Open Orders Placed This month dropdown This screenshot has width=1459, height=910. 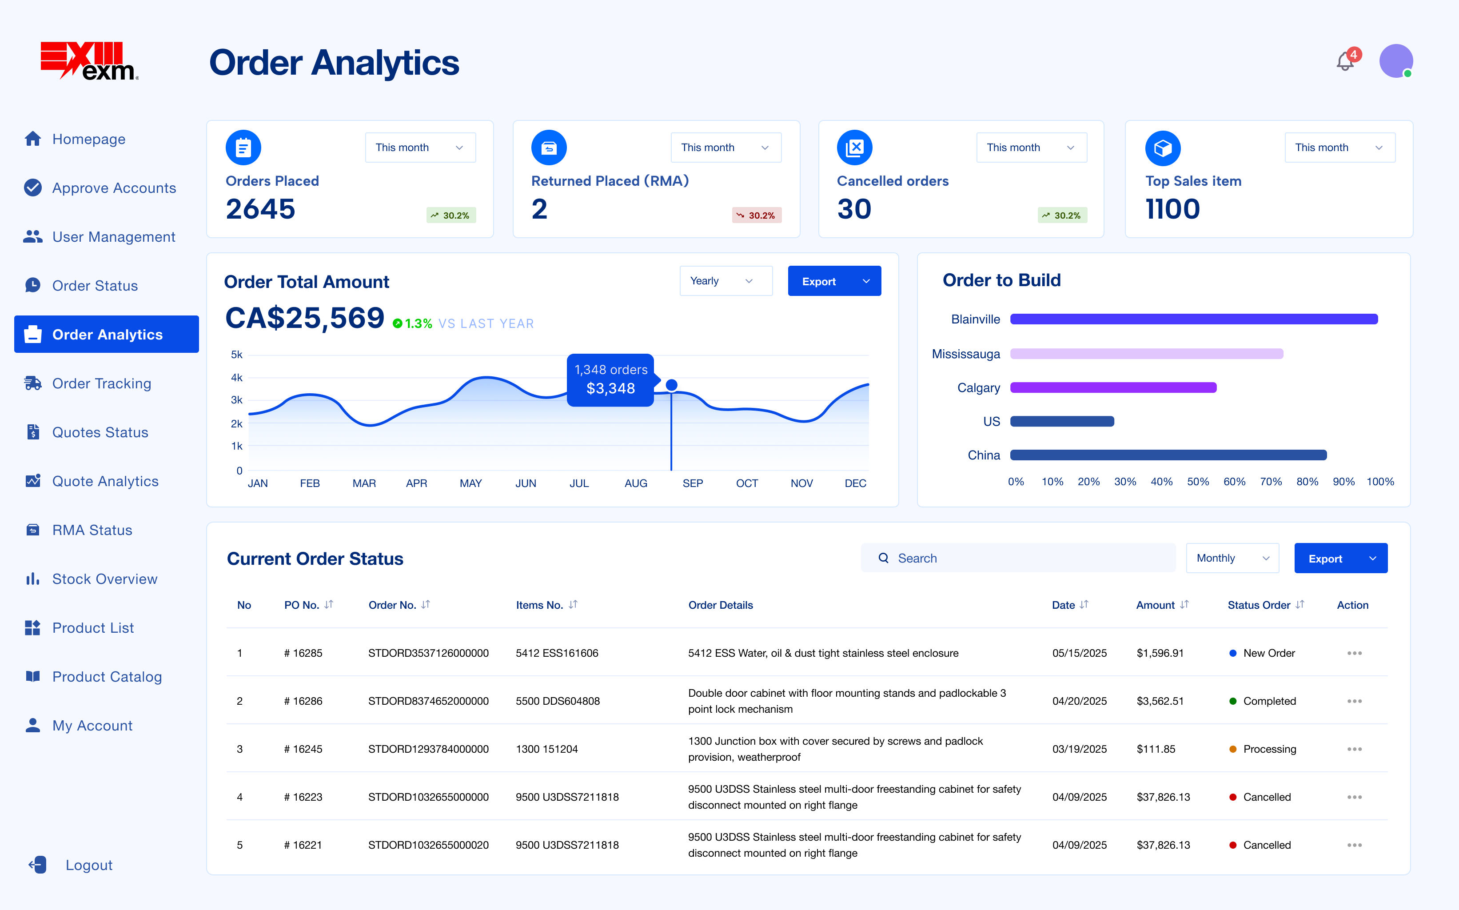(x=420, y=148)
